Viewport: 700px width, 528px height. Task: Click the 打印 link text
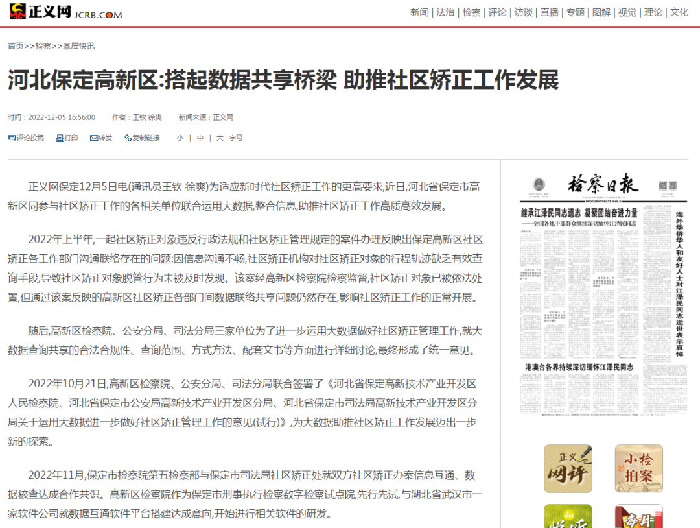(71, 138)
